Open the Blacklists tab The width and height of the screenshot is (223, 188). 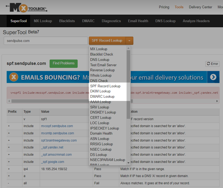[67, 21]
